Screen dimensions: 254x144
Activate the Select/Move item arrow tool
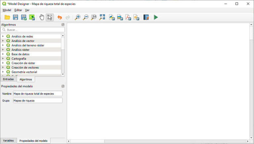(x=50, y=17)
